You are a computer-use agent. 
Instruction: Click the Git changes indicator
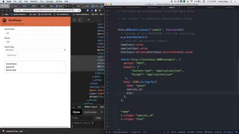(x=218, y=132)
